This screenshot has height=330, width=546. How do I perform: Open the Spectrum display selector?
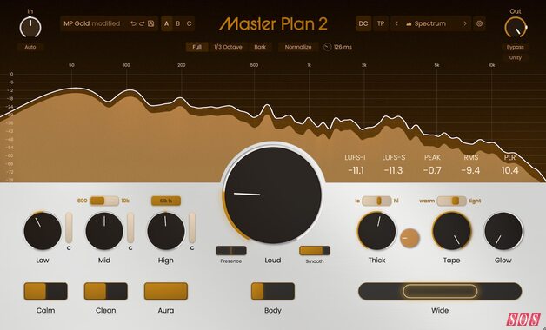430,23
